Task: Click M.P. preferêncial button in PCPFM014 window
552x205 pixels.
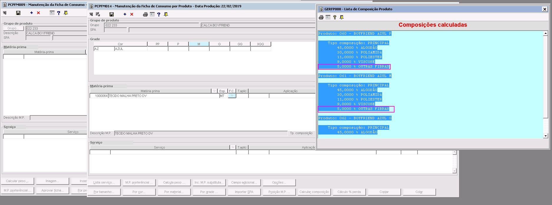Action: [139, 182]
